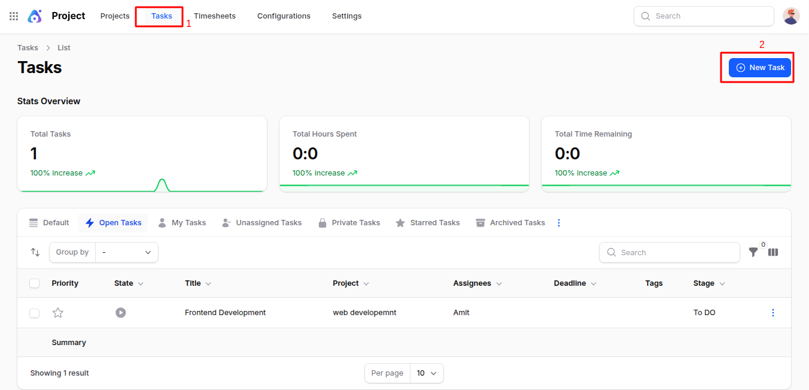Click the New Task button
This screenshot has width=809, height=390.
[760, 68]
